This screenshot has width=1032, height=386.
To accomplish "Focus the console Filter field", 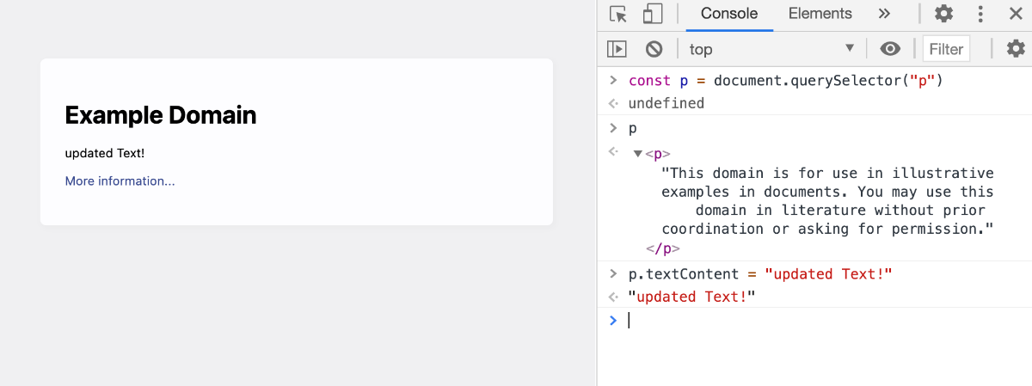I will point(946,49).
